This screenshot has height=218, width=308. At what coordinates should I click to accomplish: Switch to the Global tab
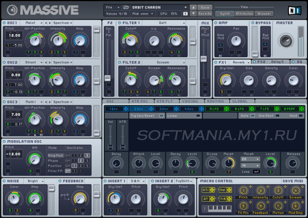pyautogui.click(x=241, y=101)
